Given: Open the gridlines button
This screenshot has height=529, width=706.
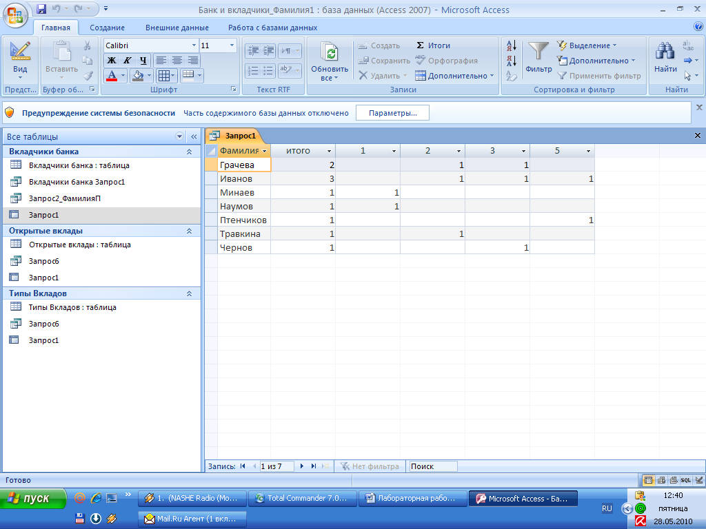Looking at the screenshot, I should 165,76.
